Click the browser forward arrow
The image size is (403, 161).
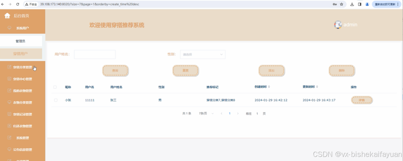pos(10,4)
